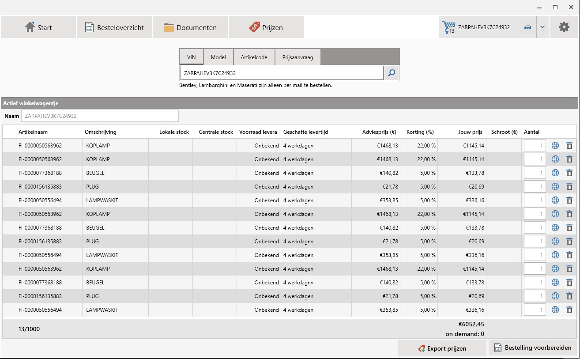580x359 pixels.
Task: Delete the last LAMPWASKIT row with trash icon
Action: [x=569, y=310]
